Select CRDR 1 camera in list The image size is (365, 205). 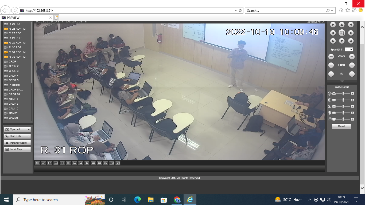13,62
